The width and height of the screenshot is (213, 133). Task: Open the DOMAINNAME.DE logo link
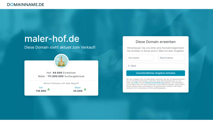coord(26,5)
